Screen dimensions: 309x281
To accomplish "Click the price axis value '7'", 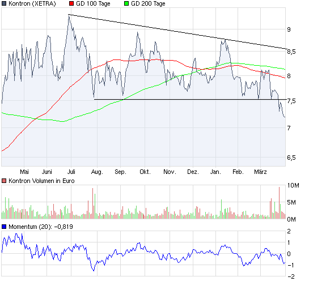I will click(x=289, y=128).
